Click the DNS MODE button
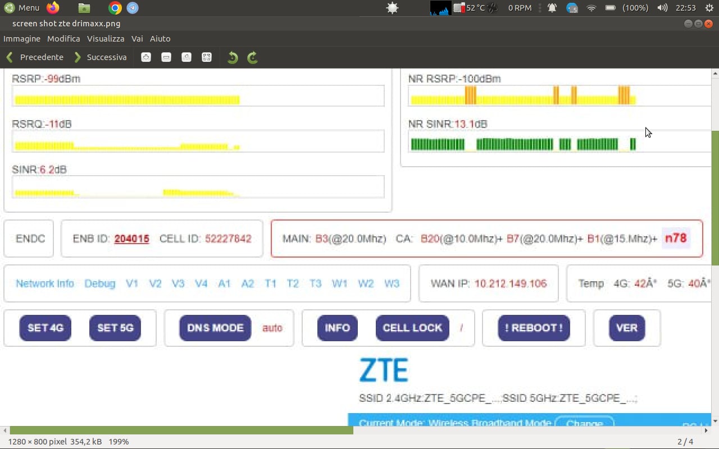The height and width of the screenshot is (449, 719). 215,328
